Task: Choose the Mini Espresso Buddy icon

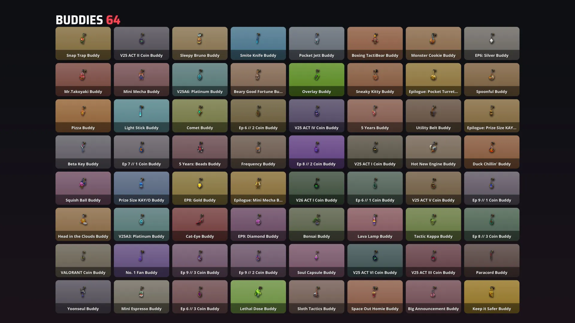Action: (141, 292)
